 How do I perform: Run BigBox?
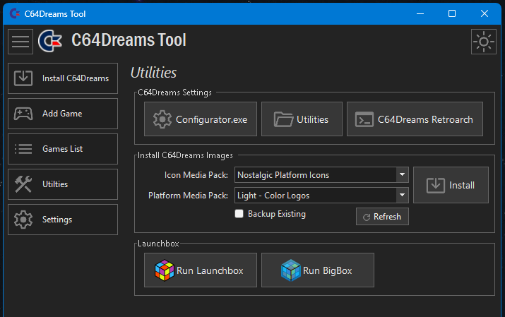tap(318, 270)
